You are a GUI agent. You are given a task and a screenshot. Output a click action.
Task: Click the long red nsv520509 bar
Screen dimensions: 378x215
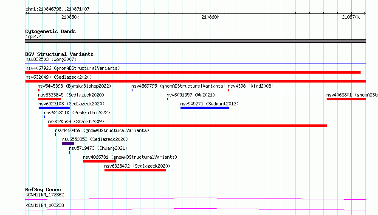[x=188, y=126]
